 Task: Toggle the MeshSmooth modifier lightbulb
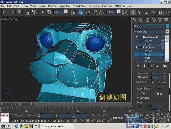tap(137, 37)
